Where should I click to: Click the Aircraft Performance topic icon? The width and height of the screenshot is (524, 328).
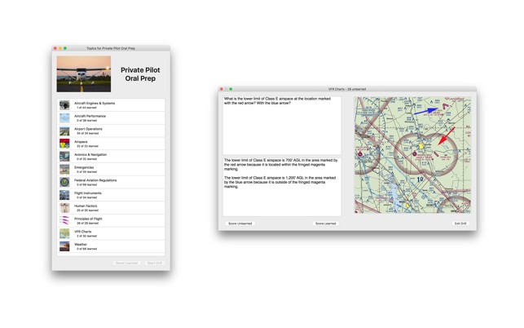[64, 117]
